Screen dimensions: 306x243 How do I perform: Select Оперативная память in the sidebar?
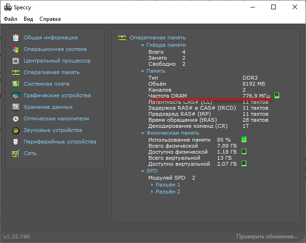(51, 72)
